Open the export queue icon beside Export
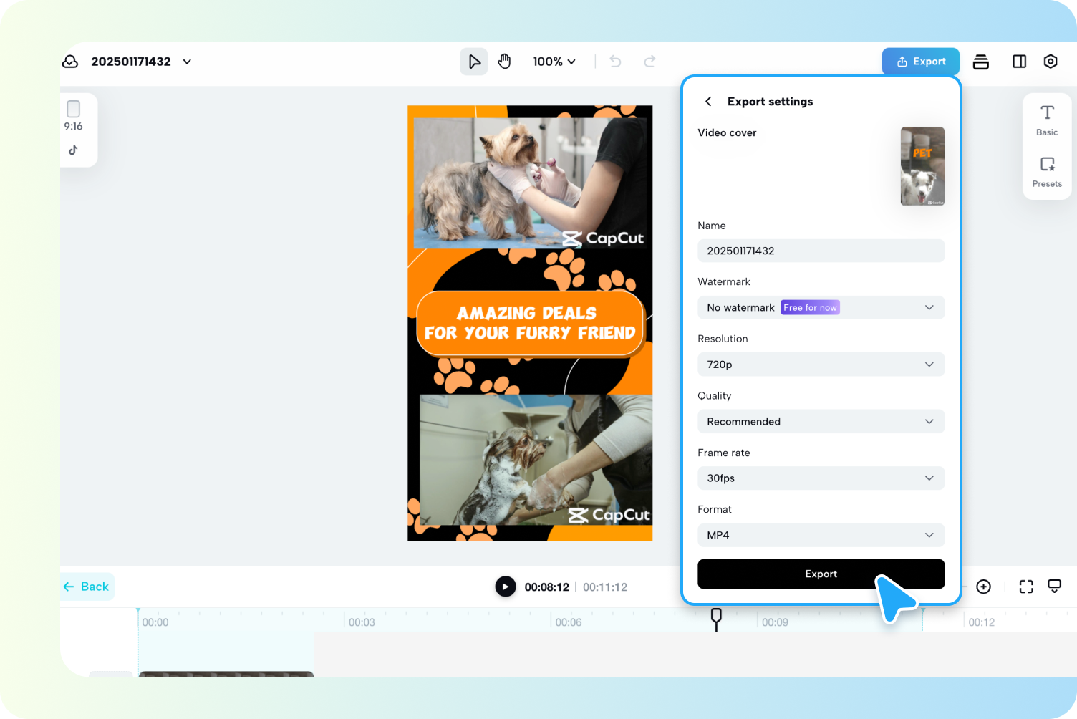Viewport: 1077px width, 719px height. coord(980,61)
